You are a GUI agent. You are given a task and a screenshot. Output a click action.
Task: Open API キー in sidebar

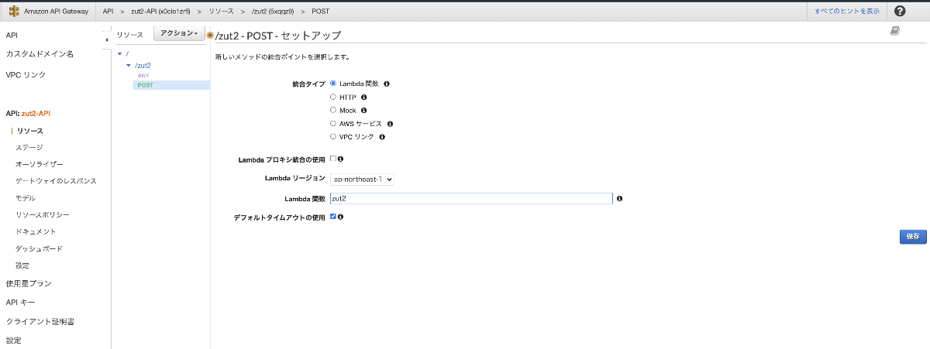click(20, 303)
